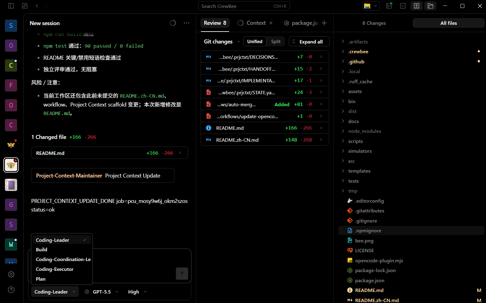The image size is (486, 303).
Task: Choose Coding-Executor from agent menu
Action: 62,269
